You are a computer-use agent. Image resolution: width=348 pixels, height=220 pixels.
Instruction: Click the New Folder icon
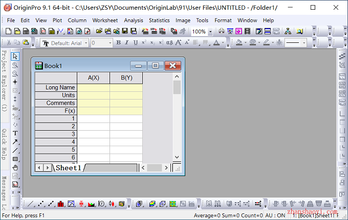[17, 31]
